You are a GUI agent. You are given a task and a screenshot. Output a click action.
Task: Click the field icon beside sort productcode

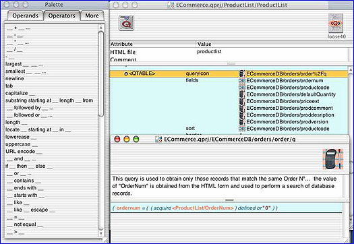pos(242,129)
